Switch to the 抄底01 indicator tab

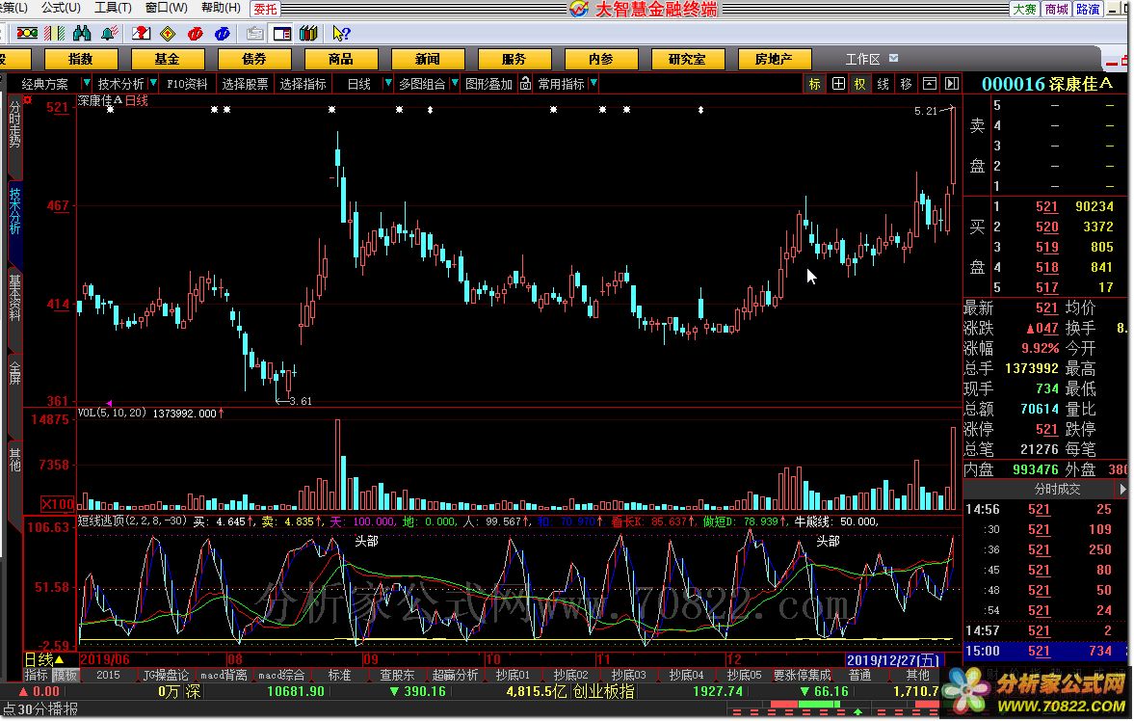click(512, 676)
